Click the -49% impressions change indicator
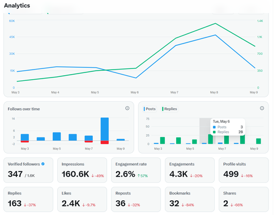The width and height of the screenshot is (277, 215). (97, 176)
